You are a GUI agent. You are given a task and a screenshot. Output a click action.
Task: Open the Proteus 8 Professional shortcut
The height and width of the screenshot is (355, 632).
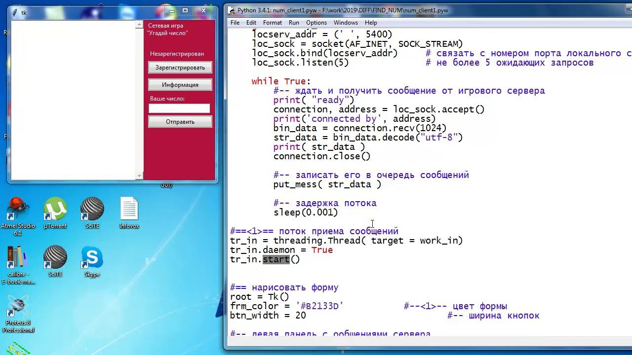[x=18, y=315]
